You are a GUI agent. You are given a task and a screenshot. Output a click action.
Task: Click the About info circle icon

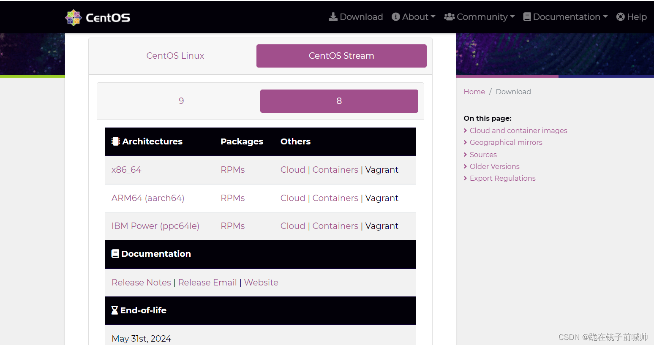pyautogui.click(x=396, y=17)
